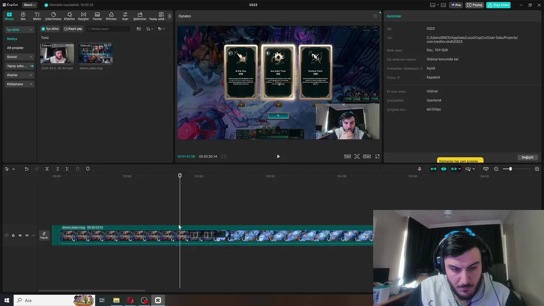The width and height of the screenshot is (544, 306).
Task: Open the Çıkartmalar stickers tab
Action: [54, 16]
